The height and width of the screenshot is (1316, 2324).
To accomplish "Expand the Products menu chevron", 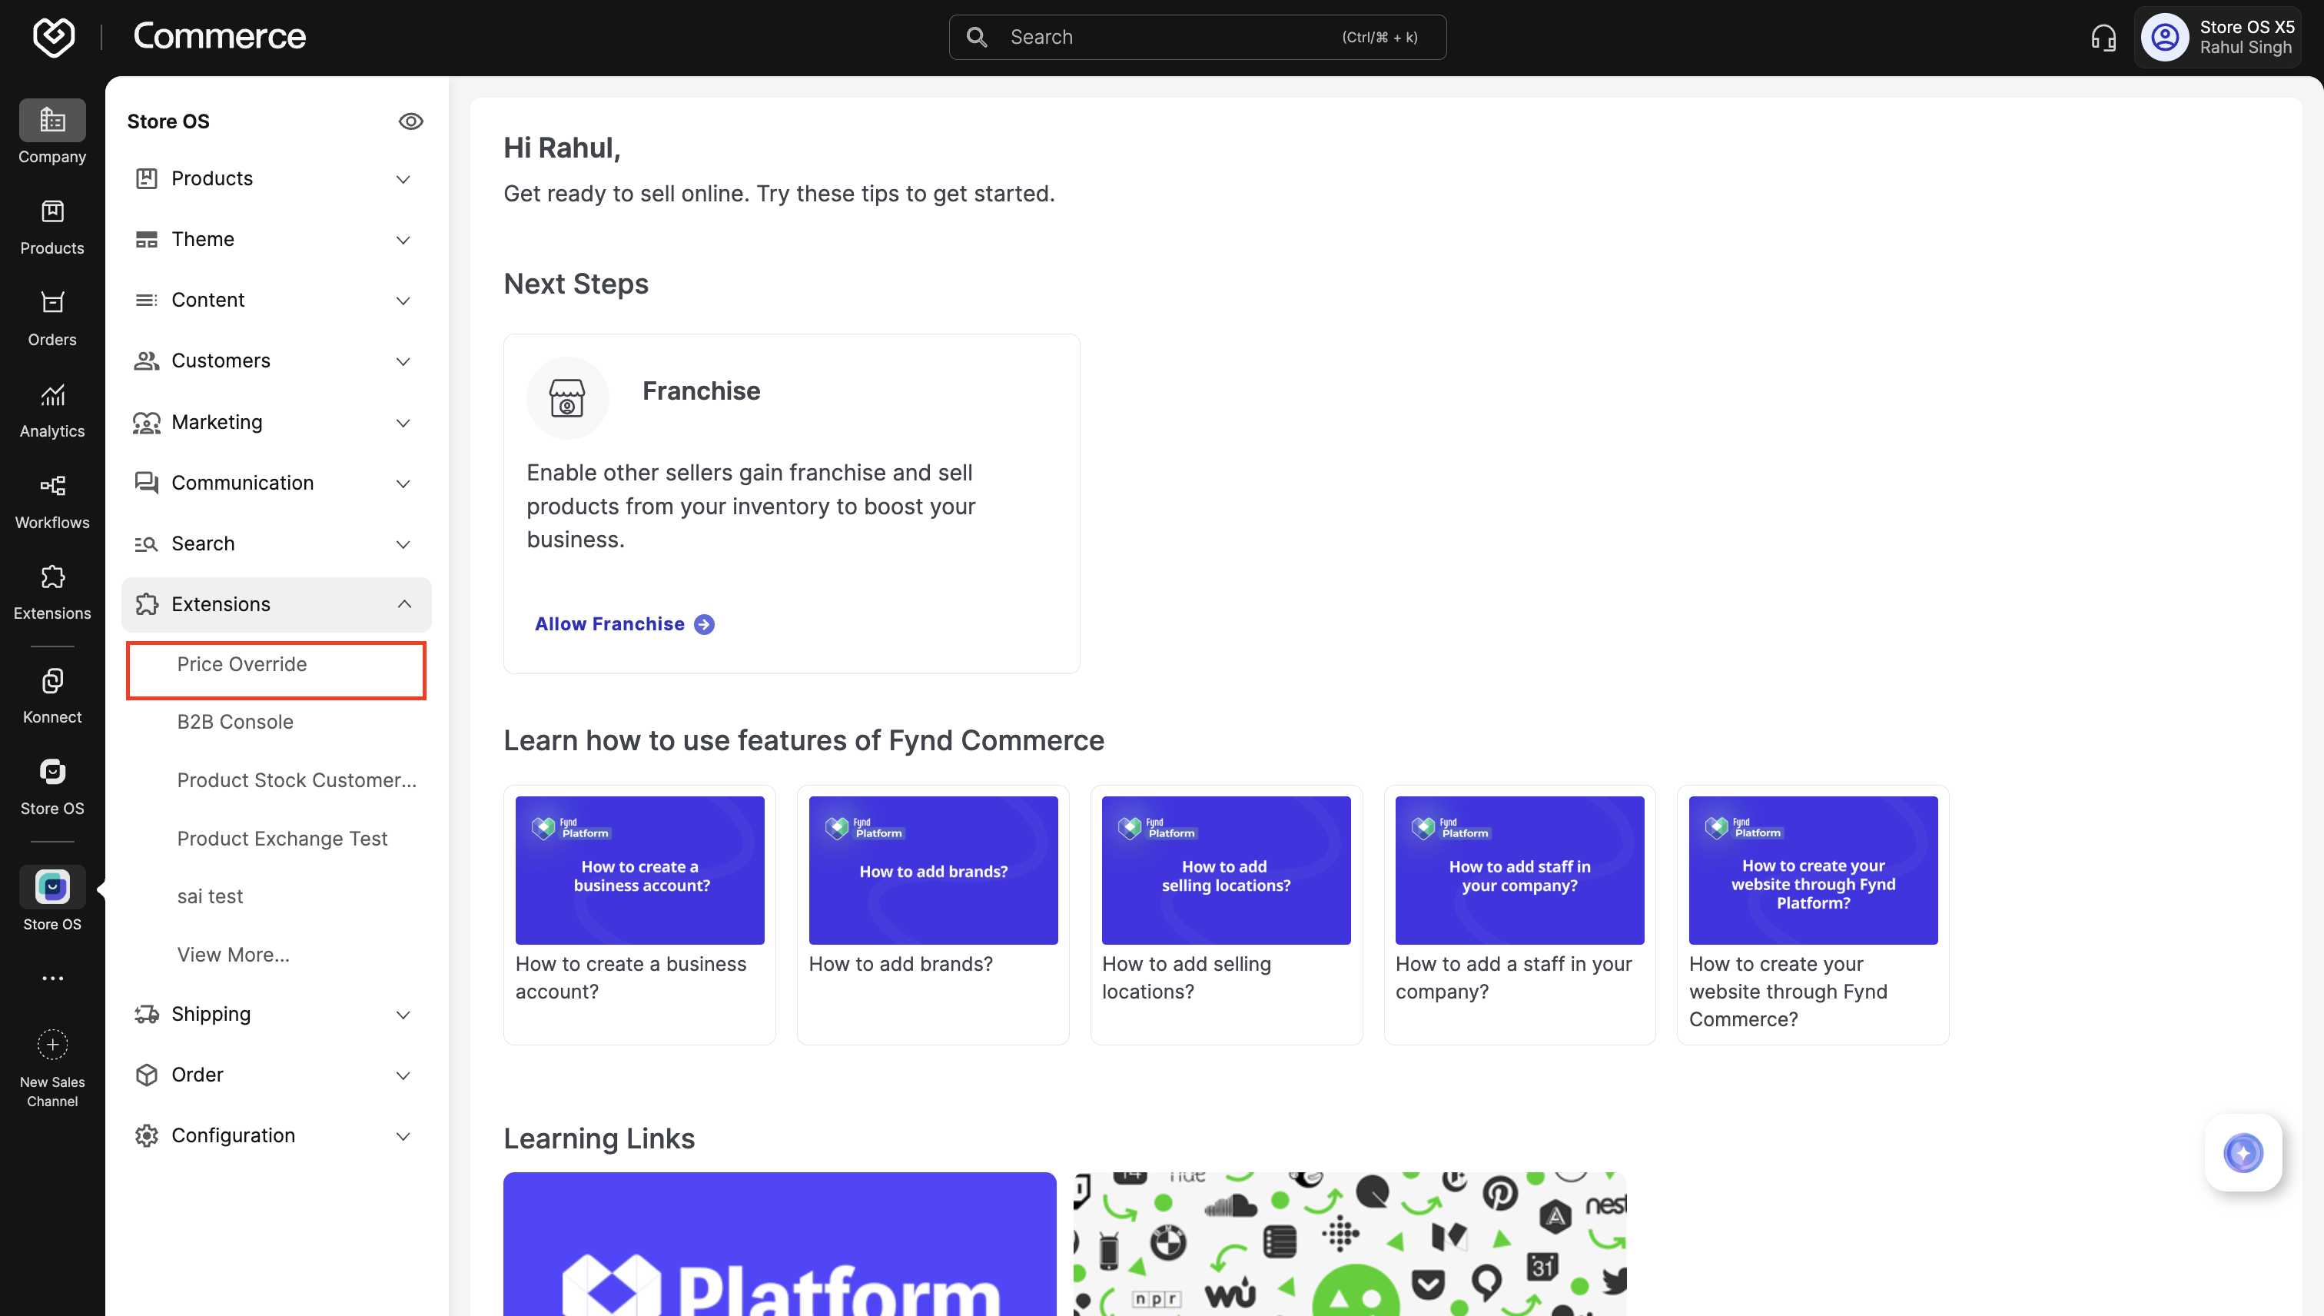I will click(x=404, y=179).
